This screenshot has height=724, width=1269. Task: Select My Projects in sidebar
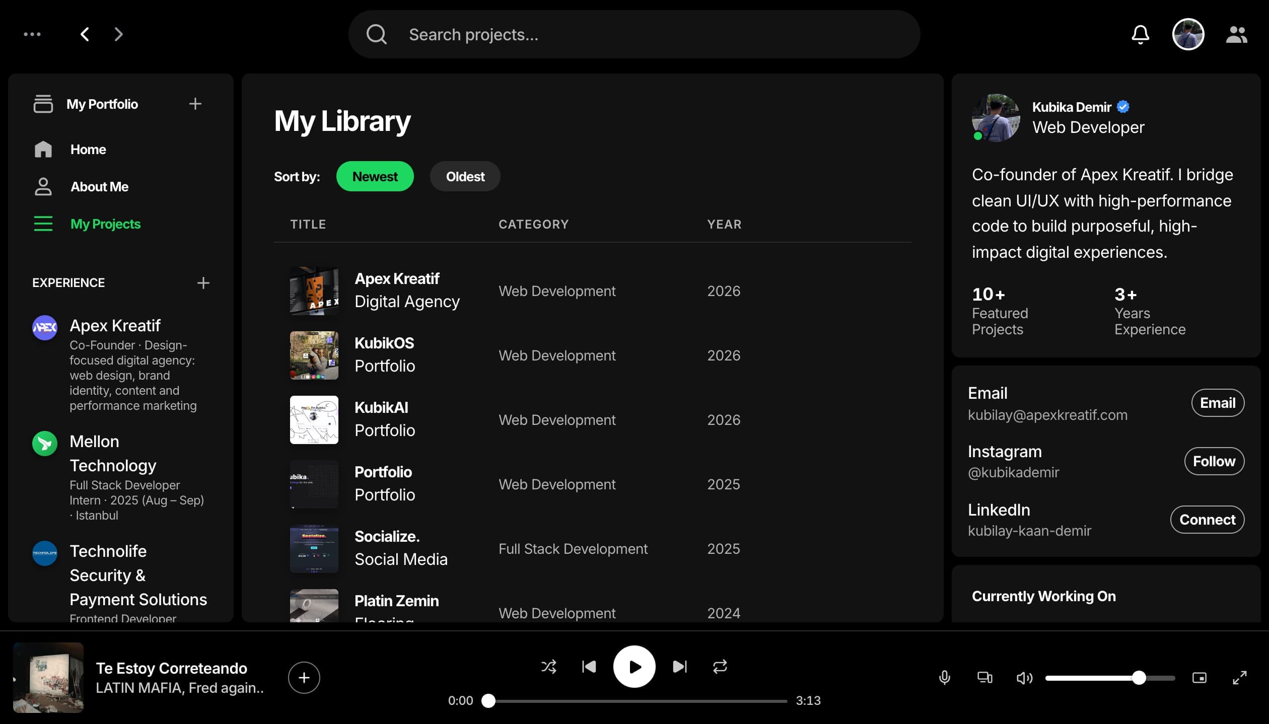121,224
